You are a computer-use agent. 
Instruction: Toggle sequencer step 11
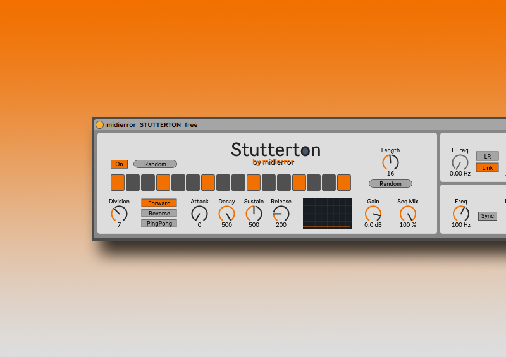pyautogui.click(x=269, y=183)
